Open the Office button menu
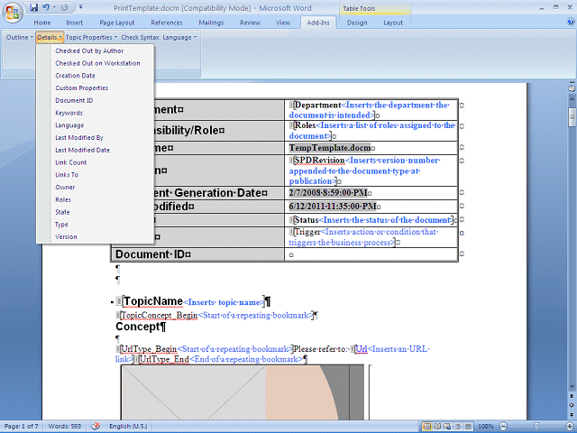Viewport: 577px width, 433px height. tap(13, 13)
